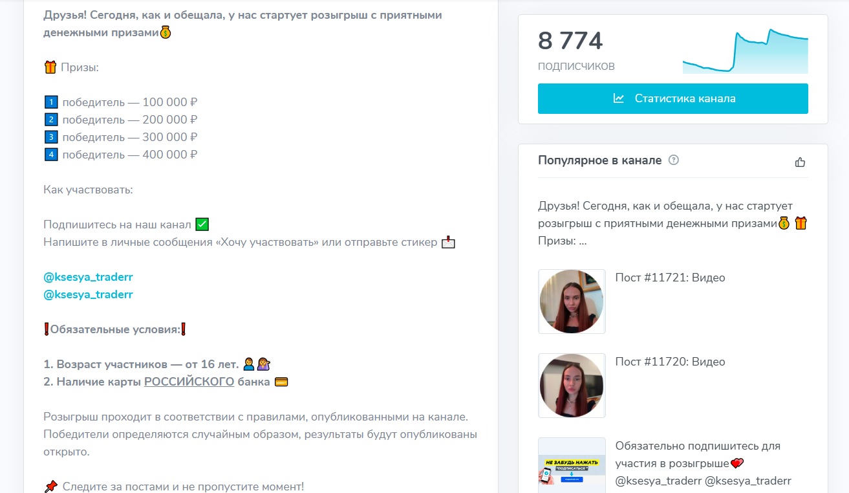Click the 8 774 subscriber count
Viewport: 849px width, 493px height.
click(570, 41)
